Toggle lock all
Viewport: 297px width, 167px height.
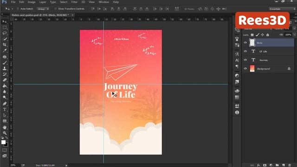point(268,35)
